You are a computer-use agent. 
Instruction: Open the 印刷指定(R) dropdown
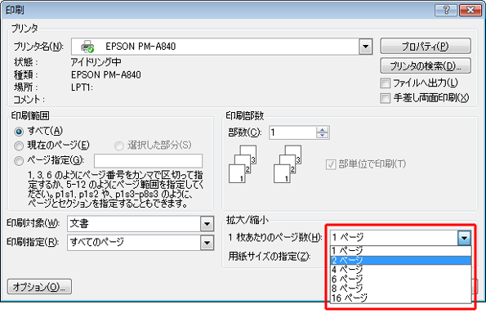[x=207, y=243]
